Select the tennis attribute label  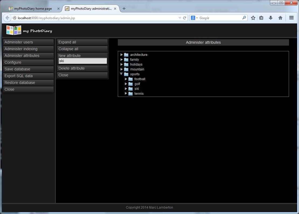(139, 94)
